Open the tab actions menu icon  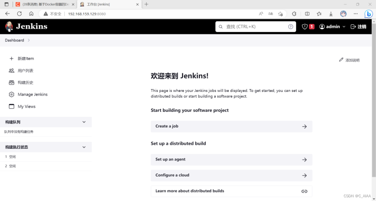[6, 4]
